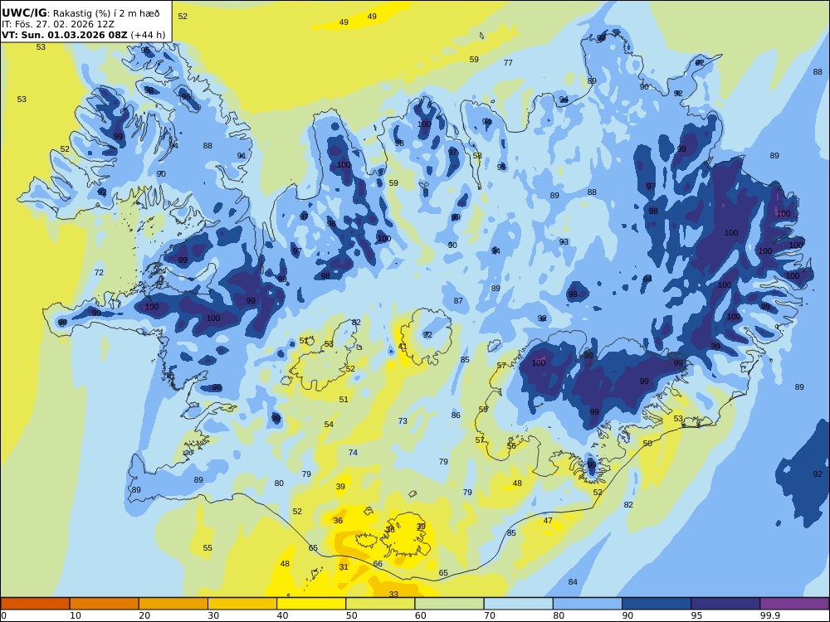
Task: Click the '40' legend tick label
Action: [283, 615]
